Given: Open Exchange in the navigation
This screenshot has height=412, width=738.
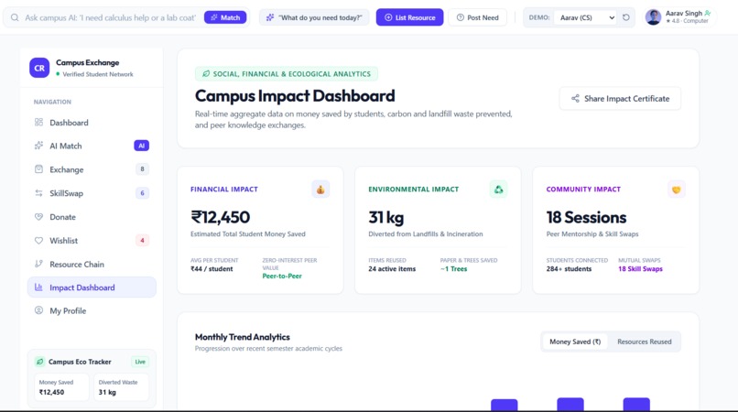Looking at the screenshot, I should [x=92, y=169].
